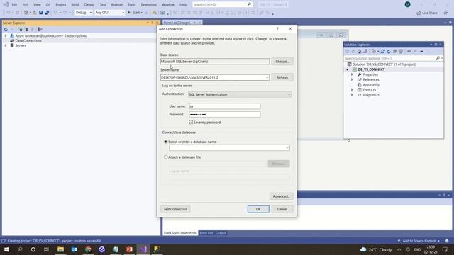The image size is (454, 255).
Task: Open the Project menu
Action: pos(61,5)
